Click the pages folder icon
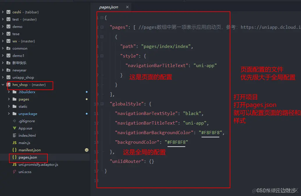 pos(15,99)
